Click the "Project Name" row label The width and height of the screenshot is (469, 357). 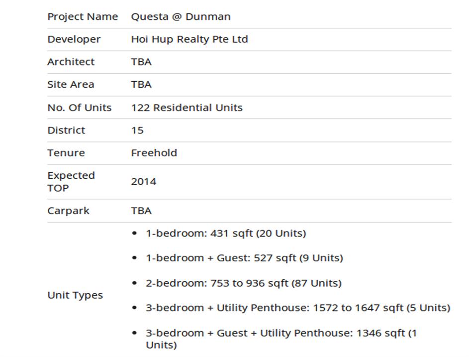tap(83, 16)
